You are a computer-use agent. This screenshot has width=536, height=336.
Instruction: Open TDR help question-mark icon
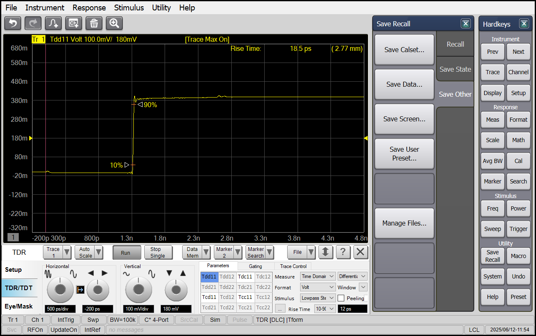[343, 252]
